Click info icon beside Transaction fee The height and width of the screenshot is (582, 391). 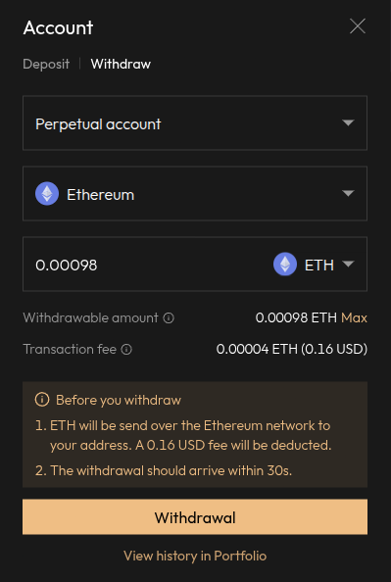click(126, 349)
